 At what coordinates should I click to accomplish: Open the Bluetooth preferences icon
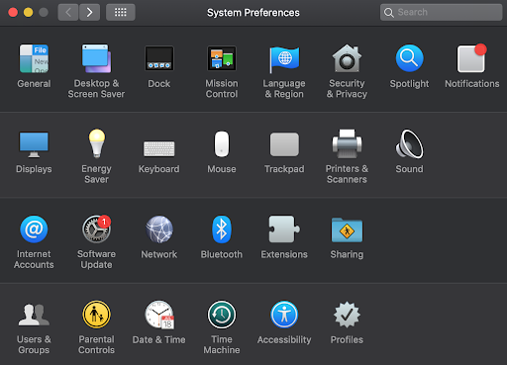click(222, 229)
